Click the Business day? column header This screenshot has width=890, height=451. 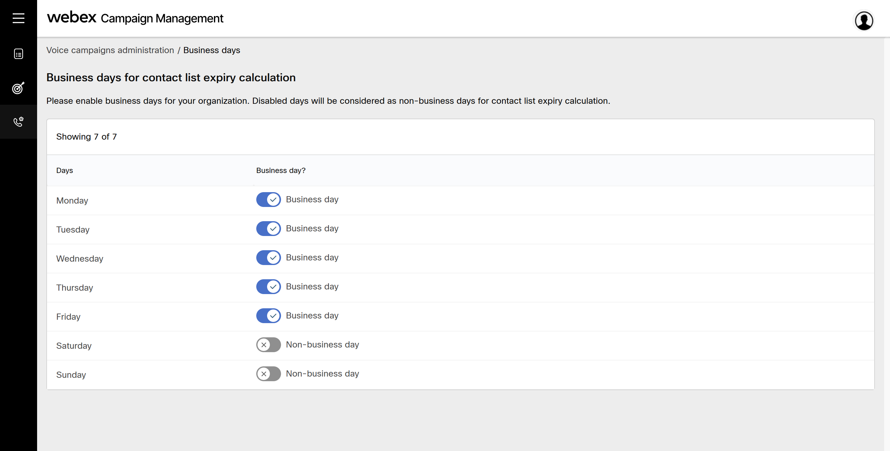281,171
